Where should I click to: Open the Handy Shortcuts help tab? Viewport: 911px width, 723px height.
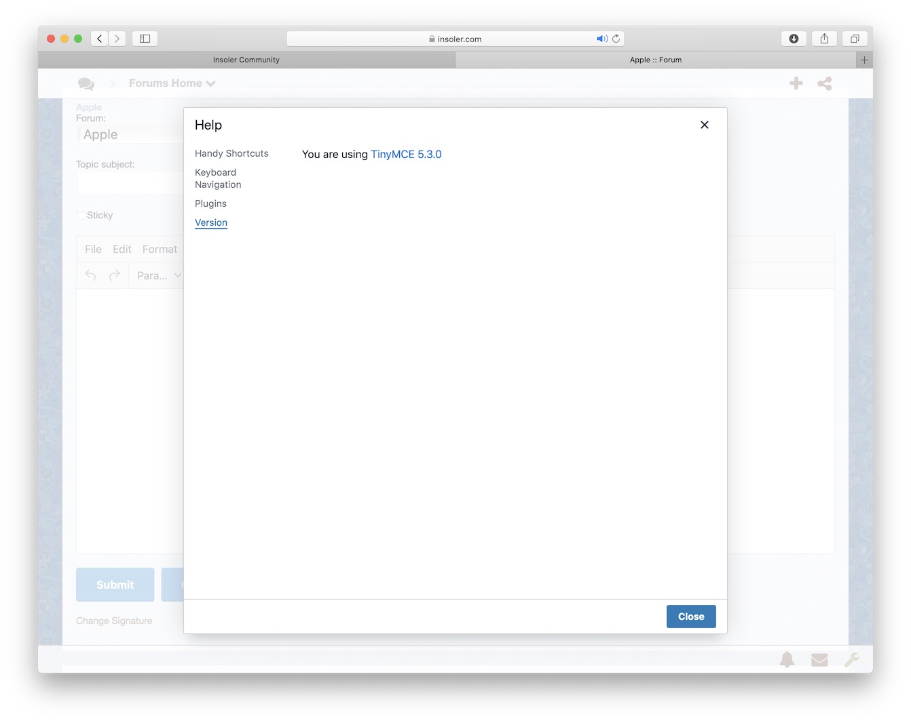[x=231, y=153]
